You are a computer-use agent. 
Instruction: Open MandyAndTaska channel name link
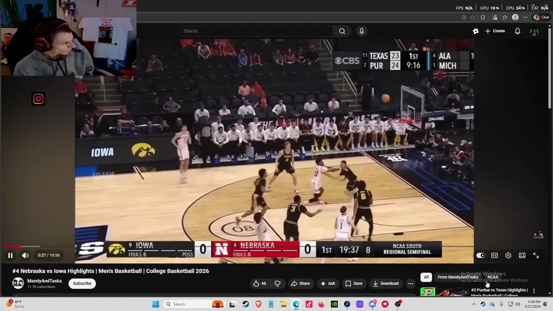[44, 281]
